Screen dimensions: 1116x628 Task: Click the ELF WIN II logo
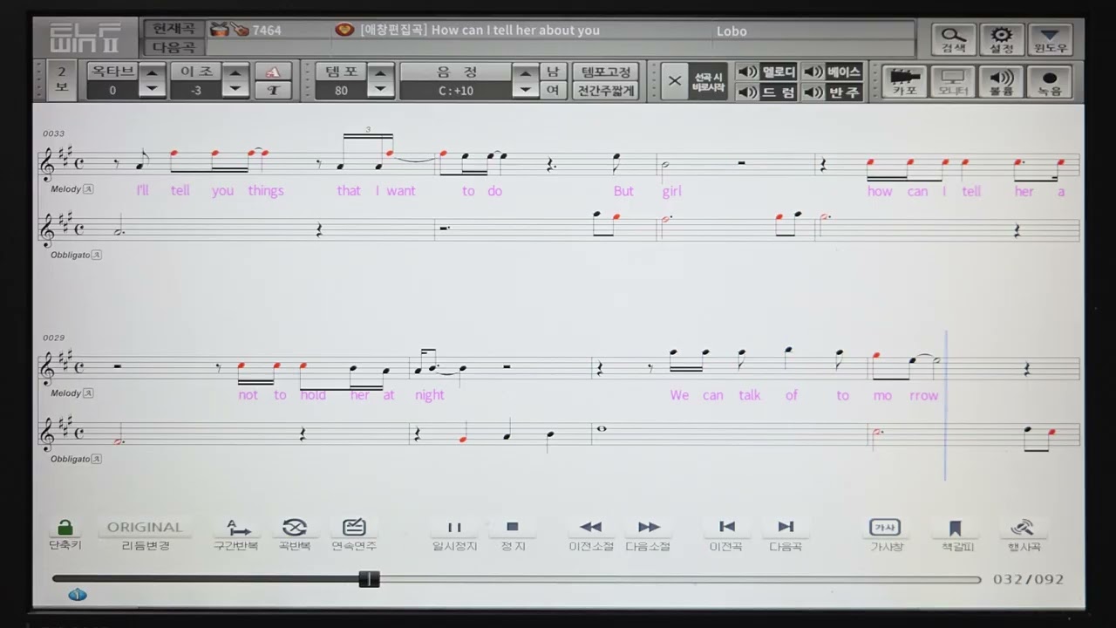click(86, 38)
